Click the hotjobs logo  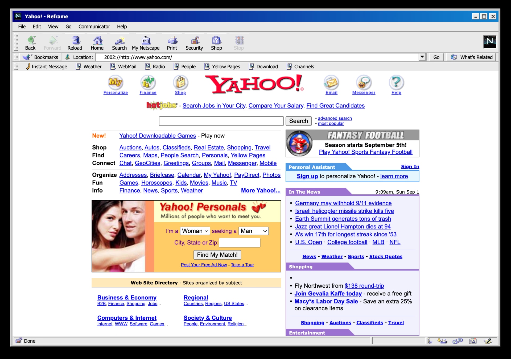(x=162, y=105)
